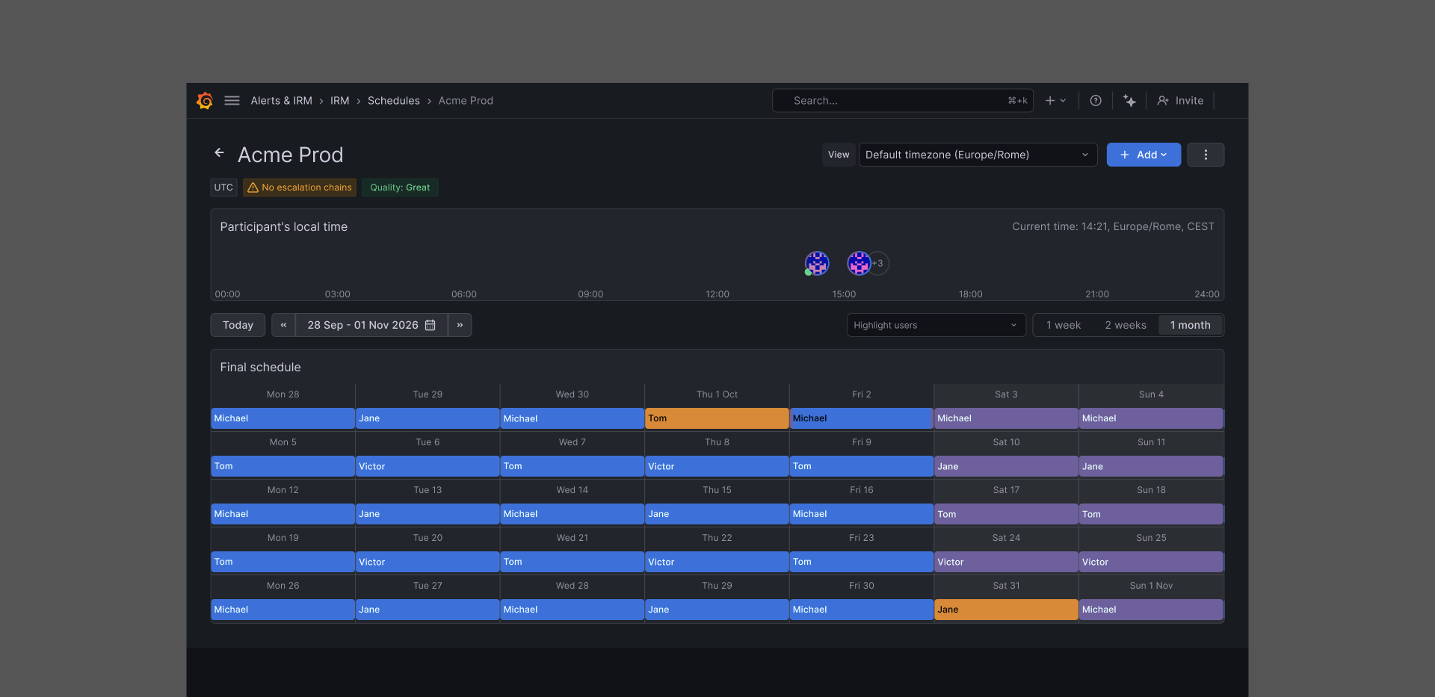Click the Today button
1435x697 pixels.
pyautogui.click(x=238, y=325)
